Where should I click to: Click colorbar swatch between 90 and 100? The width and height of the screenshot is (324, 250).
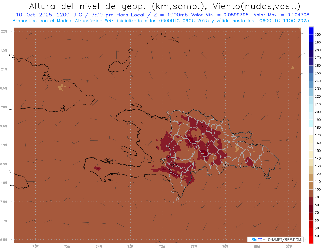point(311,193)
